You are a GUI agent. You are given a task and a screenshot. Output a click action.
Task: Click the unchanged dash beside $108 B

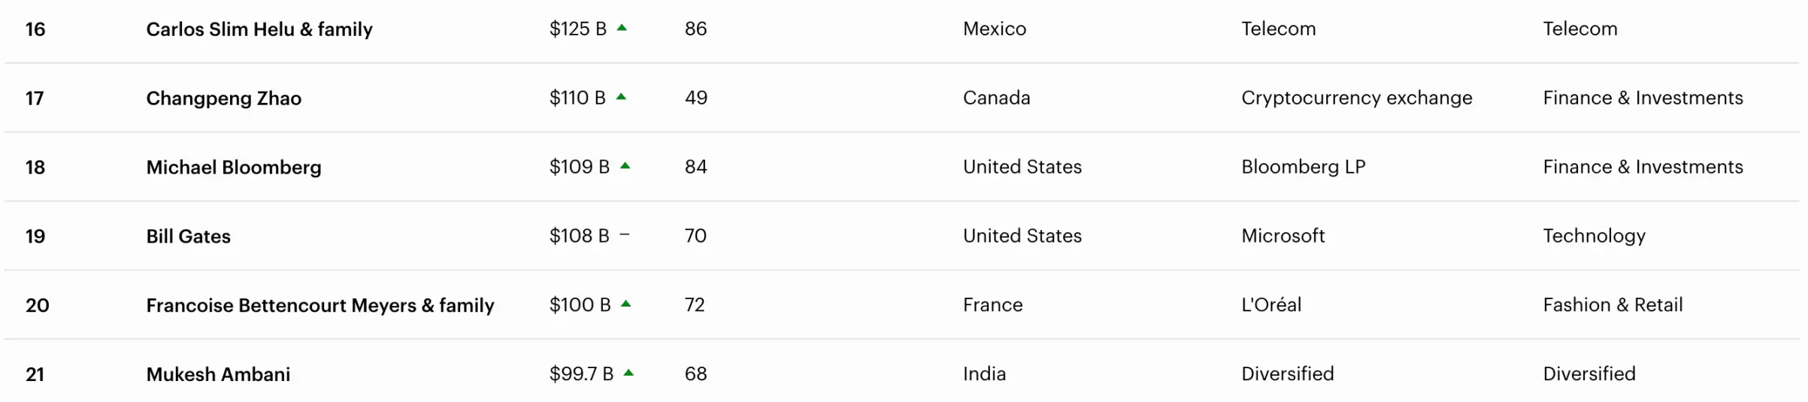coord(624,235)
